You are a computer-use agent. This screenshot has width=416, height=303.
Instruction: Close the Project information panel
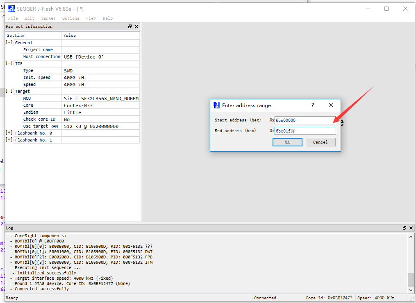(x=136, y=27)
